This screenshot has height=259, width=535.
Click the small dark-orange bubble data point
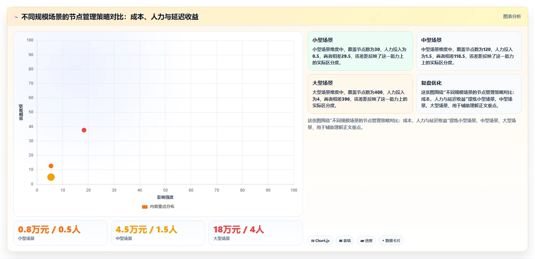tap(51, 166)
